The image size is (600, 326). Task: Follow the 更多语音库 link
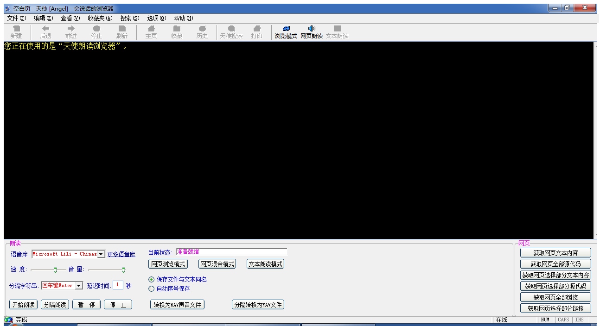click(121, 254)
